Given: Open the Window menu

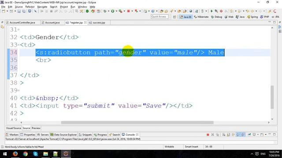Looking at the screenshot, I should (82, 7).
